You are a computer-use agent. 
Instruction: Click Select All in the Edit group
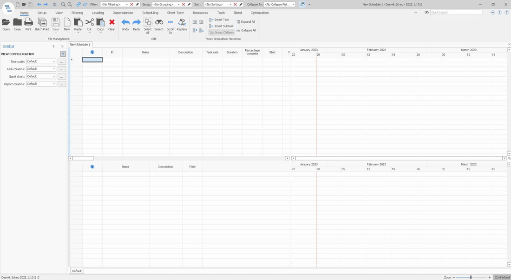click(148, 26)
